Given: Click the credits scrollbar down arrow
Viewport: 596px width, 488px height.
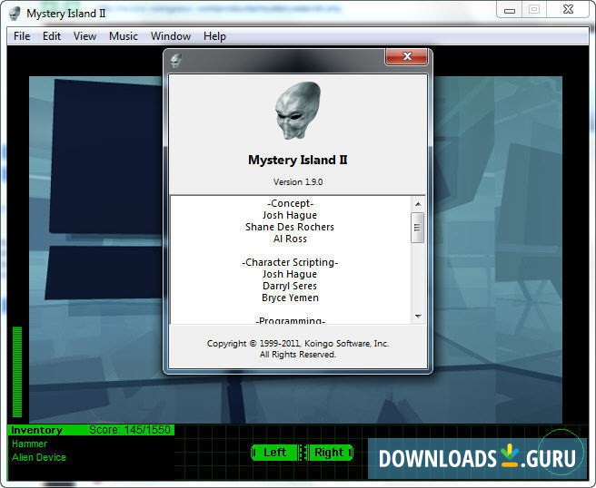Looking at the screenshot, I should [418, 316].
